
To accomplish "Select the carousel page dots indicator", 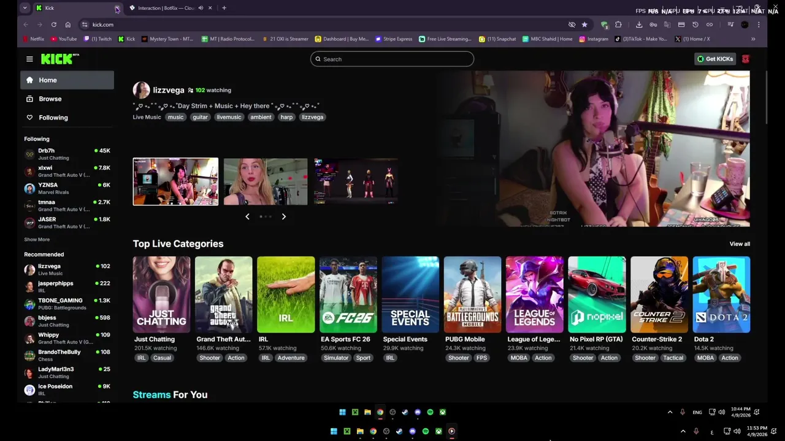I will click(x=266, y=216).
